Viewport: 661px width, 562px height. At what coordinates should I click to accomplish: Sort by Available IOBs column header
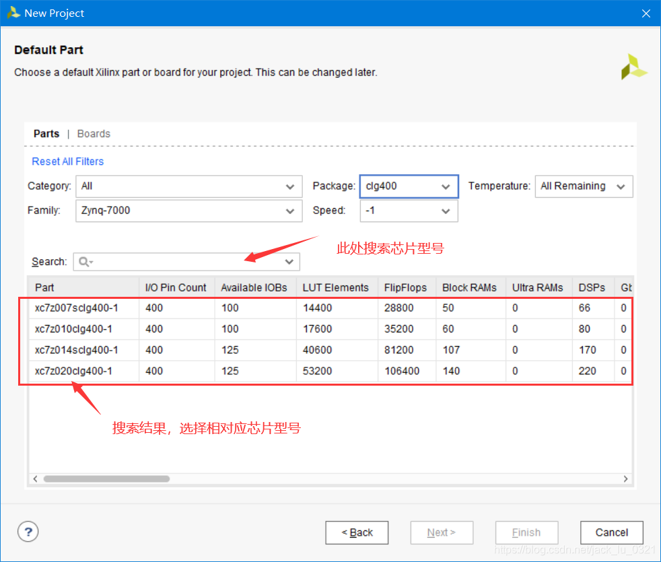tap(256, 287)
